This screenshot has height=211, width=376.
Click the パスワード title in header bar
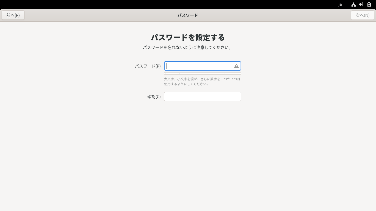coord(188,15)
